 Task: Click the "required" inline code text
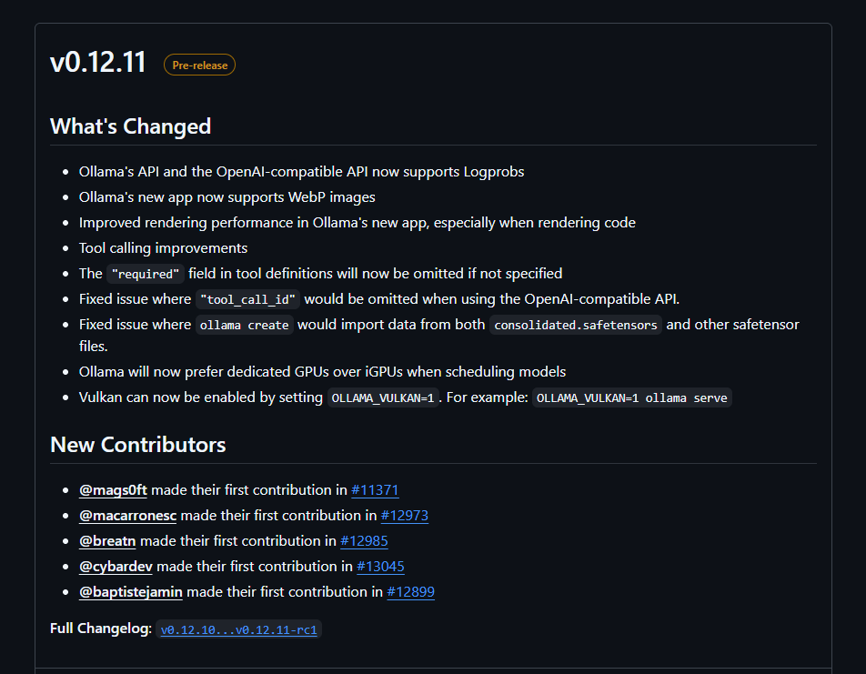[x=146, y=274]
